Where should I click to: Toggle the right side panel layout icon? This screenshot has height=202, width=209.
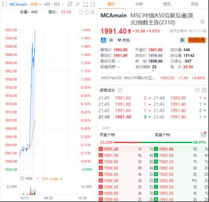tap(93, 4)
